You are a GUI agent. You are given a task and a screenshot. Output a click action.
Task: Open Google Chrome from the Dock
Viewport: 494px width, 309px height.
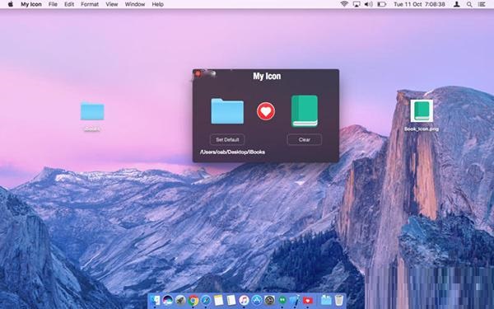(193, 300)
